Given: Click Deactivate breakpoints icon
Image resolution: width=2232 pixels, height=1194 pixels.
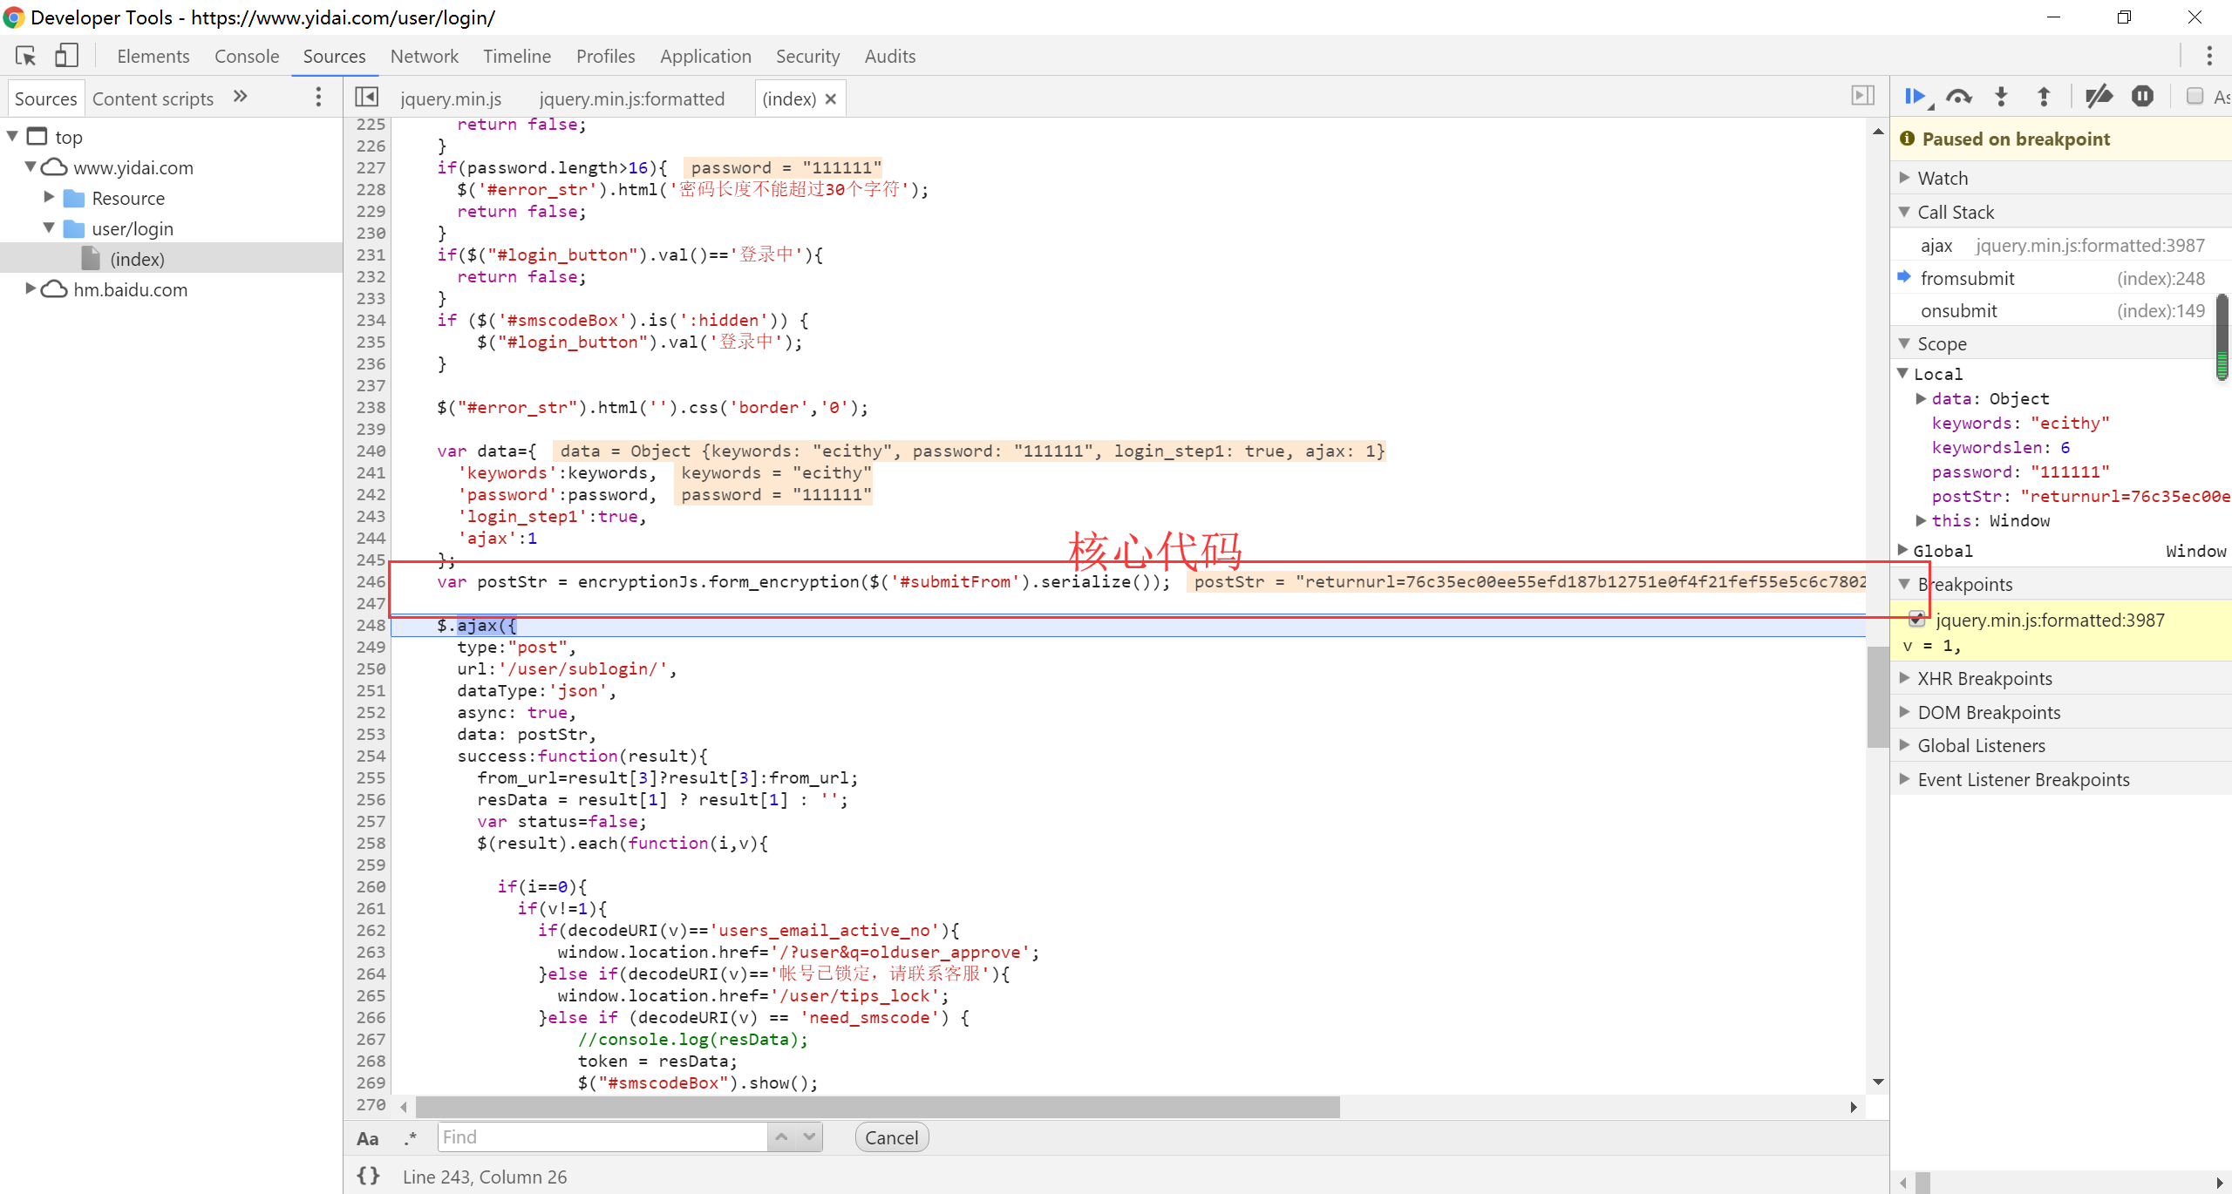Looking at the screenshot, I should click(2098, 97).
